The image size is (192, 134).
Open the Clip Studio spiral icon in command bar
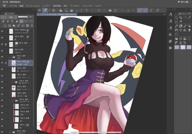(x=54, y=10)
